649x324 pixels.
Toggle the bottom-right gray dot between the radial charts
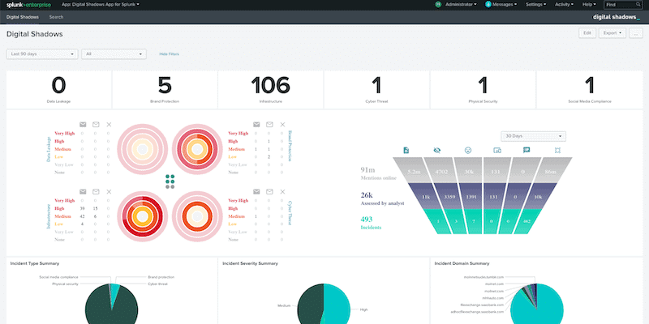[x=173, y=187]
